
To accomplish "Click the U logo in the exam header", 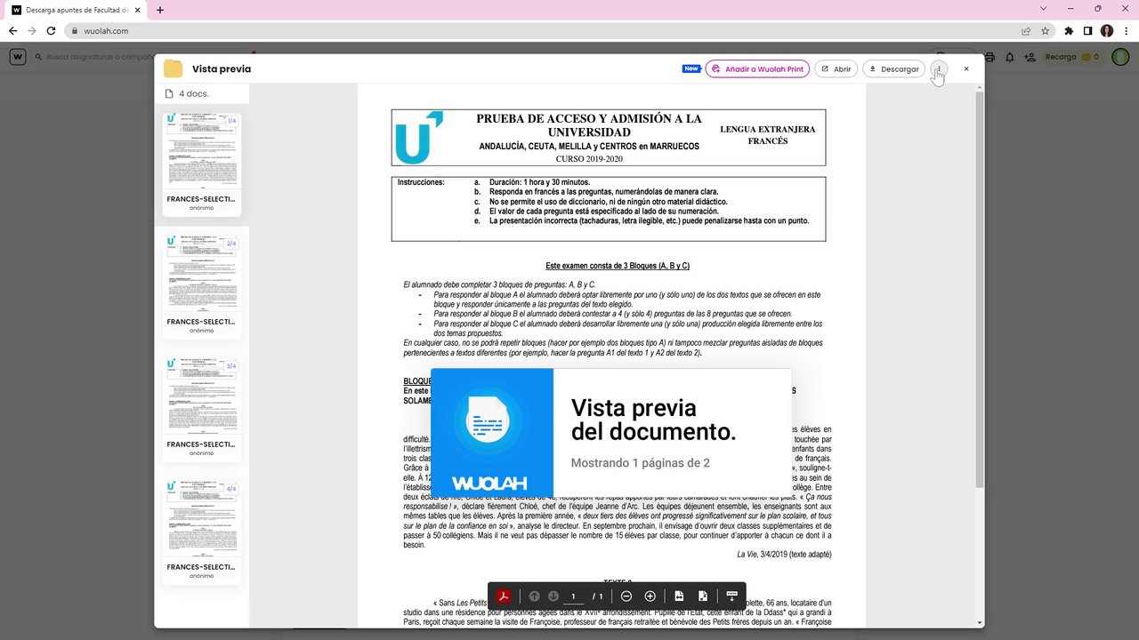I will [418, 138].
